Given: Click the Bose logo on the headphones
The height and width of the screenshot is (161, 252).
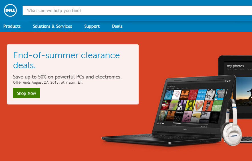Looking at the screenshot, I should (234, 136).
